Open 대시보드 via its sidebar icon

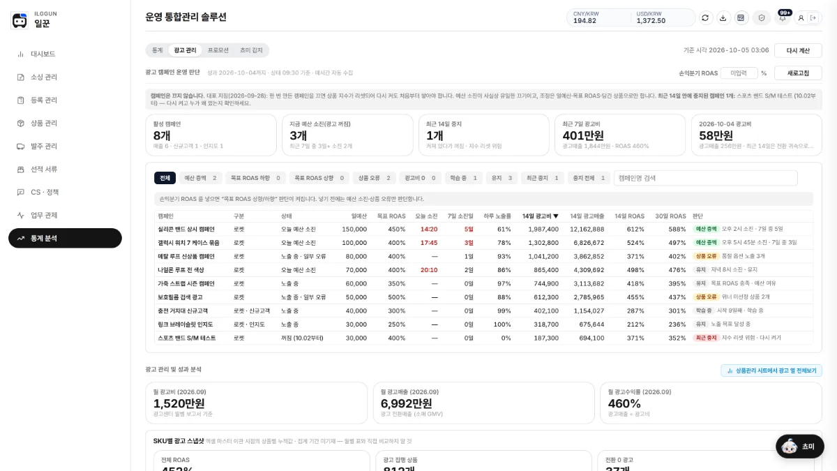pos(20,54)
